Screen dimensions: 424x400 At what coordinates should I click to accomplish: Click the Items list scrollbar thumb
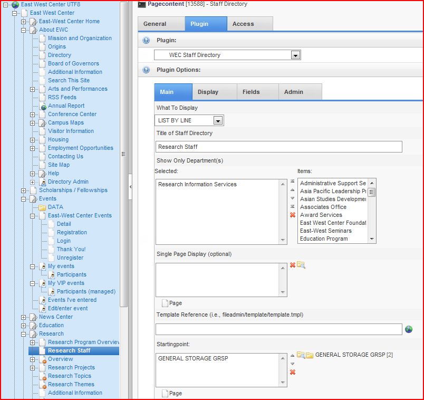[372, 193]
